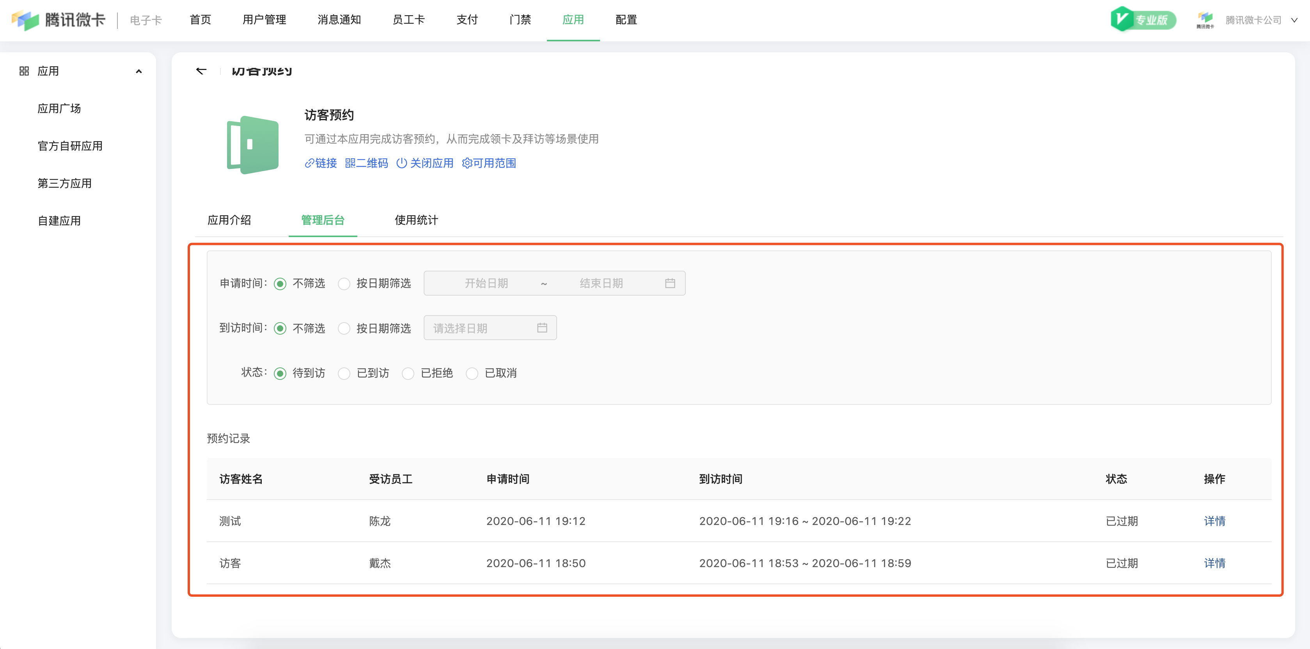Click 关闭应用 to close the app
1310x649 pixels.
424,163
